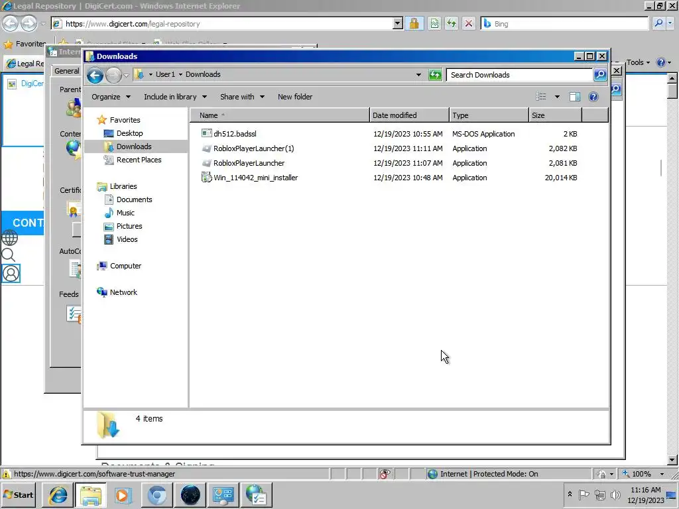Click Bing search magnifier in IE

658,23
